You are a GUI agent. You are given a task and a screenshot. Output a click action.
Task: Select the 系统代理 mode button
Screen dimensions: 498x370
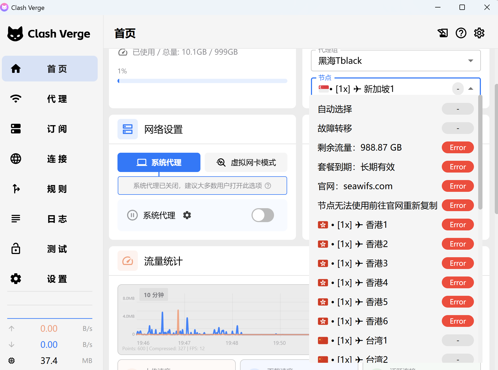coord(159,162)
